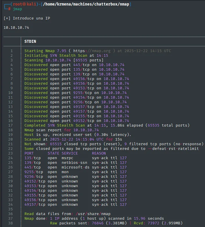Select 'Discovered open port 9255/tcp' line
The width and height of the screenshot is (205, 227).
pos(75,93)
